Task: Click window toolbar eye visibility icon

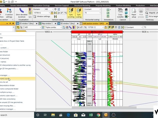Action: coord(116,27)
